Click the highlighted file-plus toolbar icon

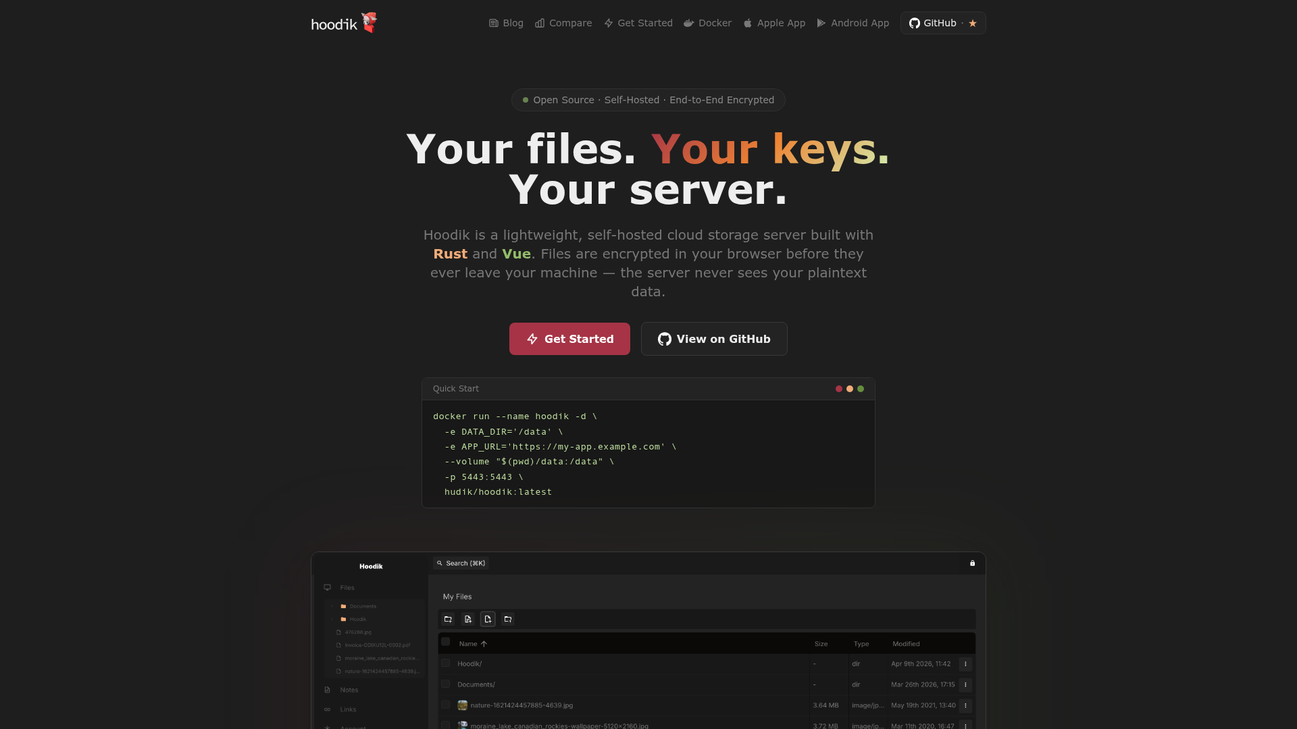pyautogui.click(x=488, y=619)
